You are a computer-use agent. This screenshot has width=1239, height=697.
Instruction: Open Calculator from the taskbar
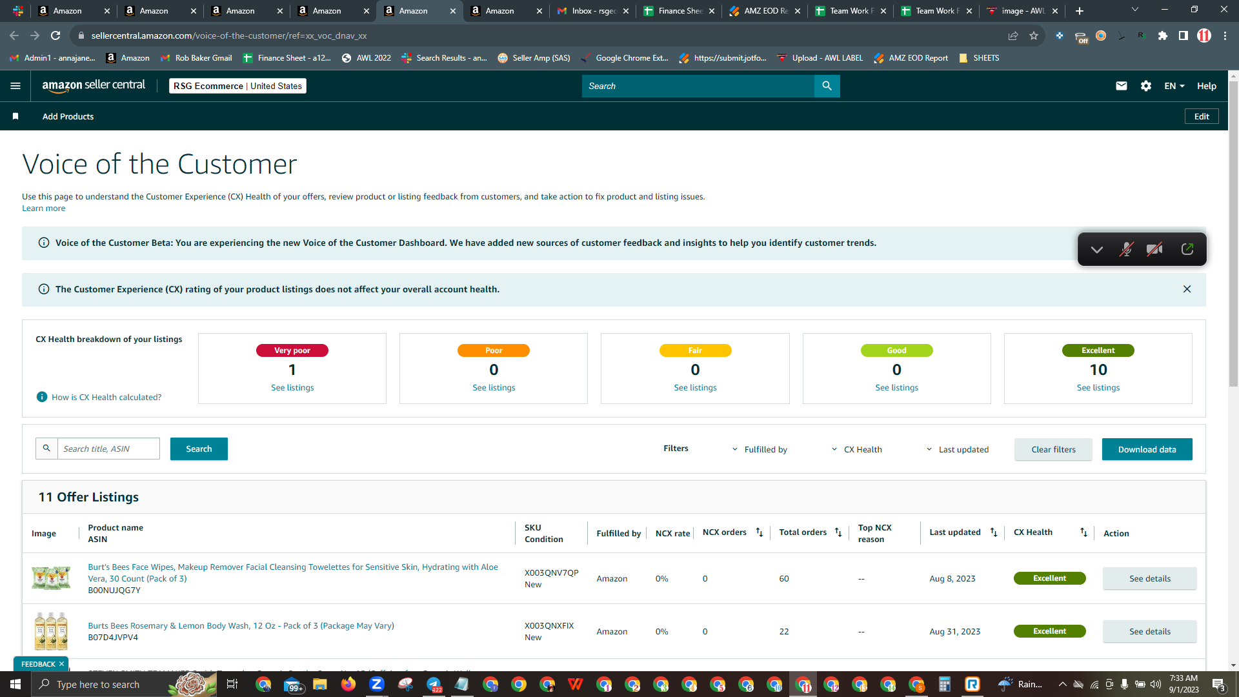[x=945, y=684]
